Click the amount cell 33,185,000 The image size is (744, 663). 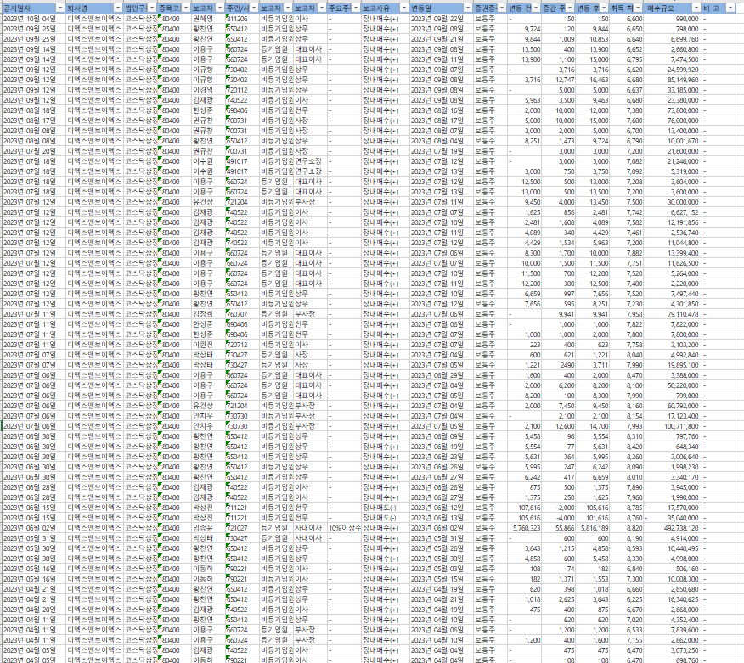coord(673,90)
